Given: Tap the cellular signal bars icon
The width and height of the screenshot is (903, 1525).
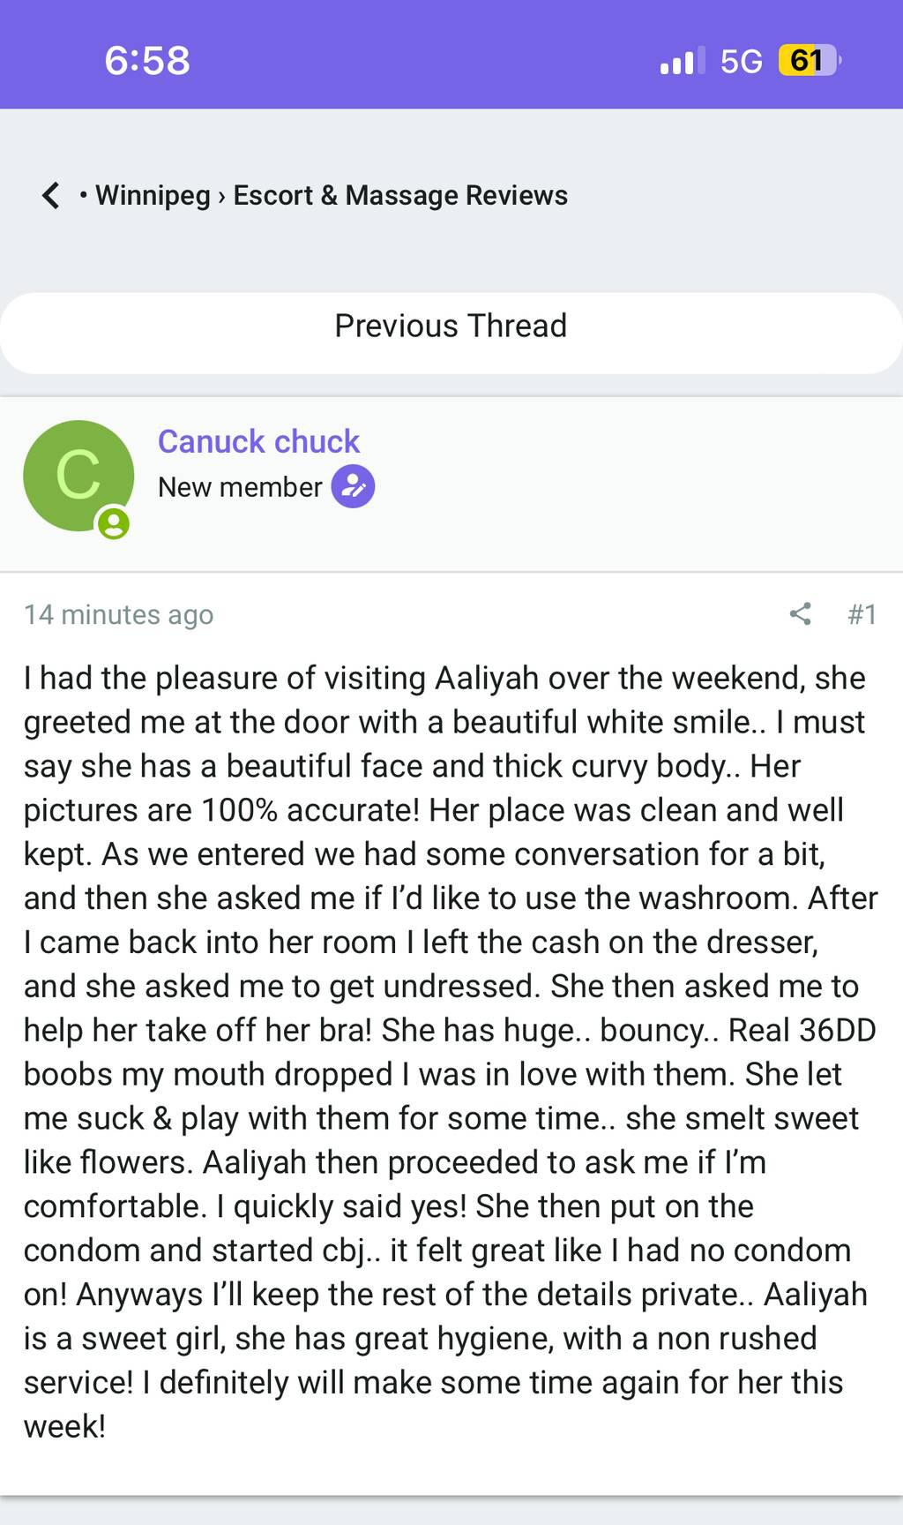Looking at the screenshot, I should coord(682,60).
